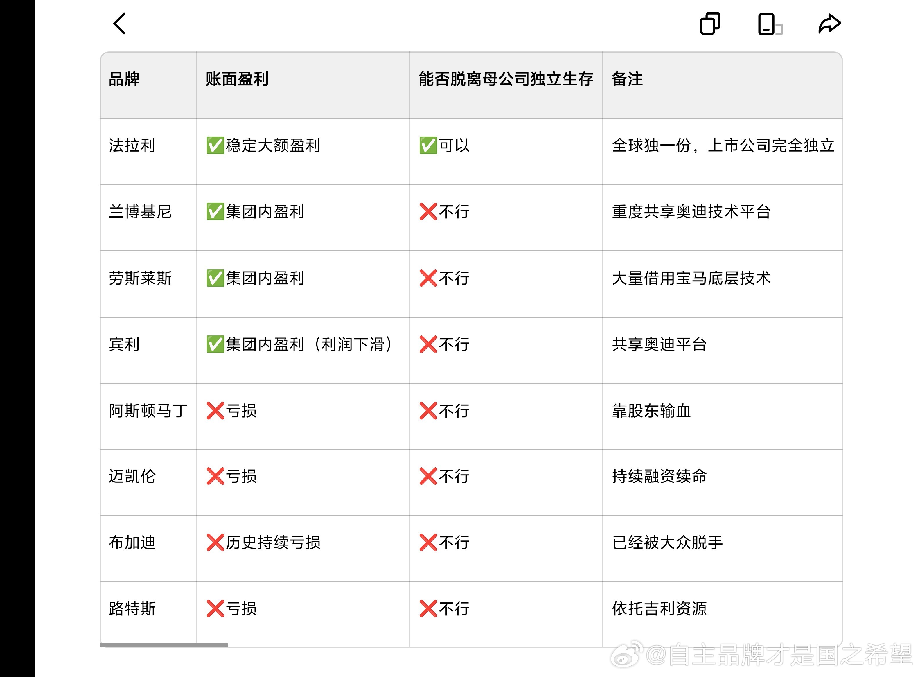
Task: Click 不行 in the 兰博基尼 row
Action: [444, 211]
